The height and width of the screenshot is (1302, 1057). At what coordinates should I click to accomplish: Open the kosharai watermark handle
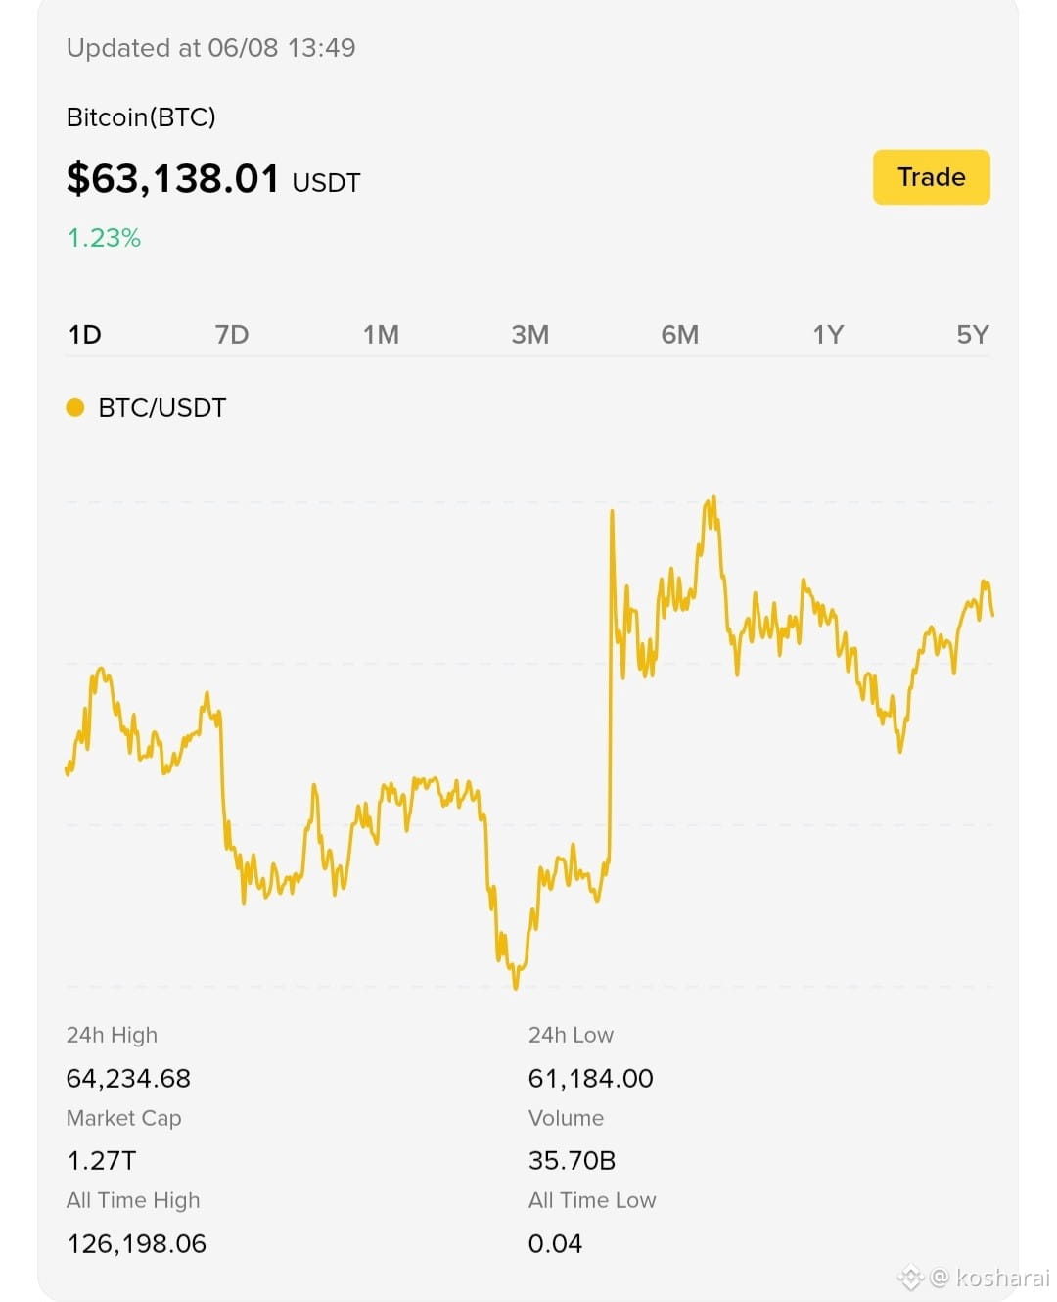[x=989, y=1278]
